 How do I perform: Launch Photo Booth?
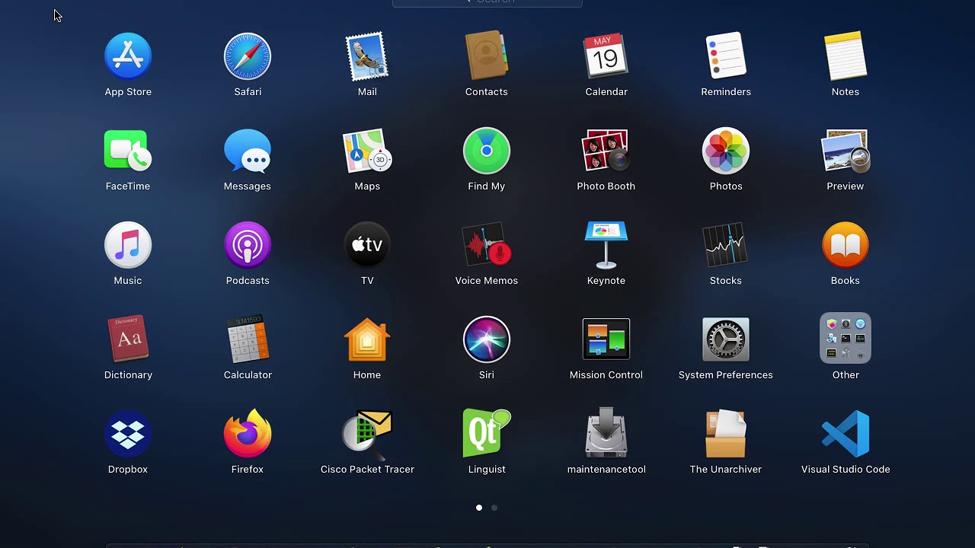(x=606, y=151)
